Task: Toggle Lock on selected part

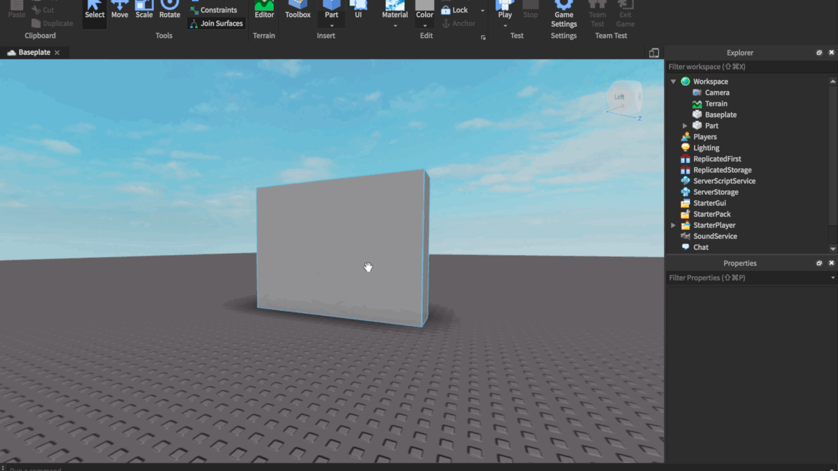Action: coord(455,10)
